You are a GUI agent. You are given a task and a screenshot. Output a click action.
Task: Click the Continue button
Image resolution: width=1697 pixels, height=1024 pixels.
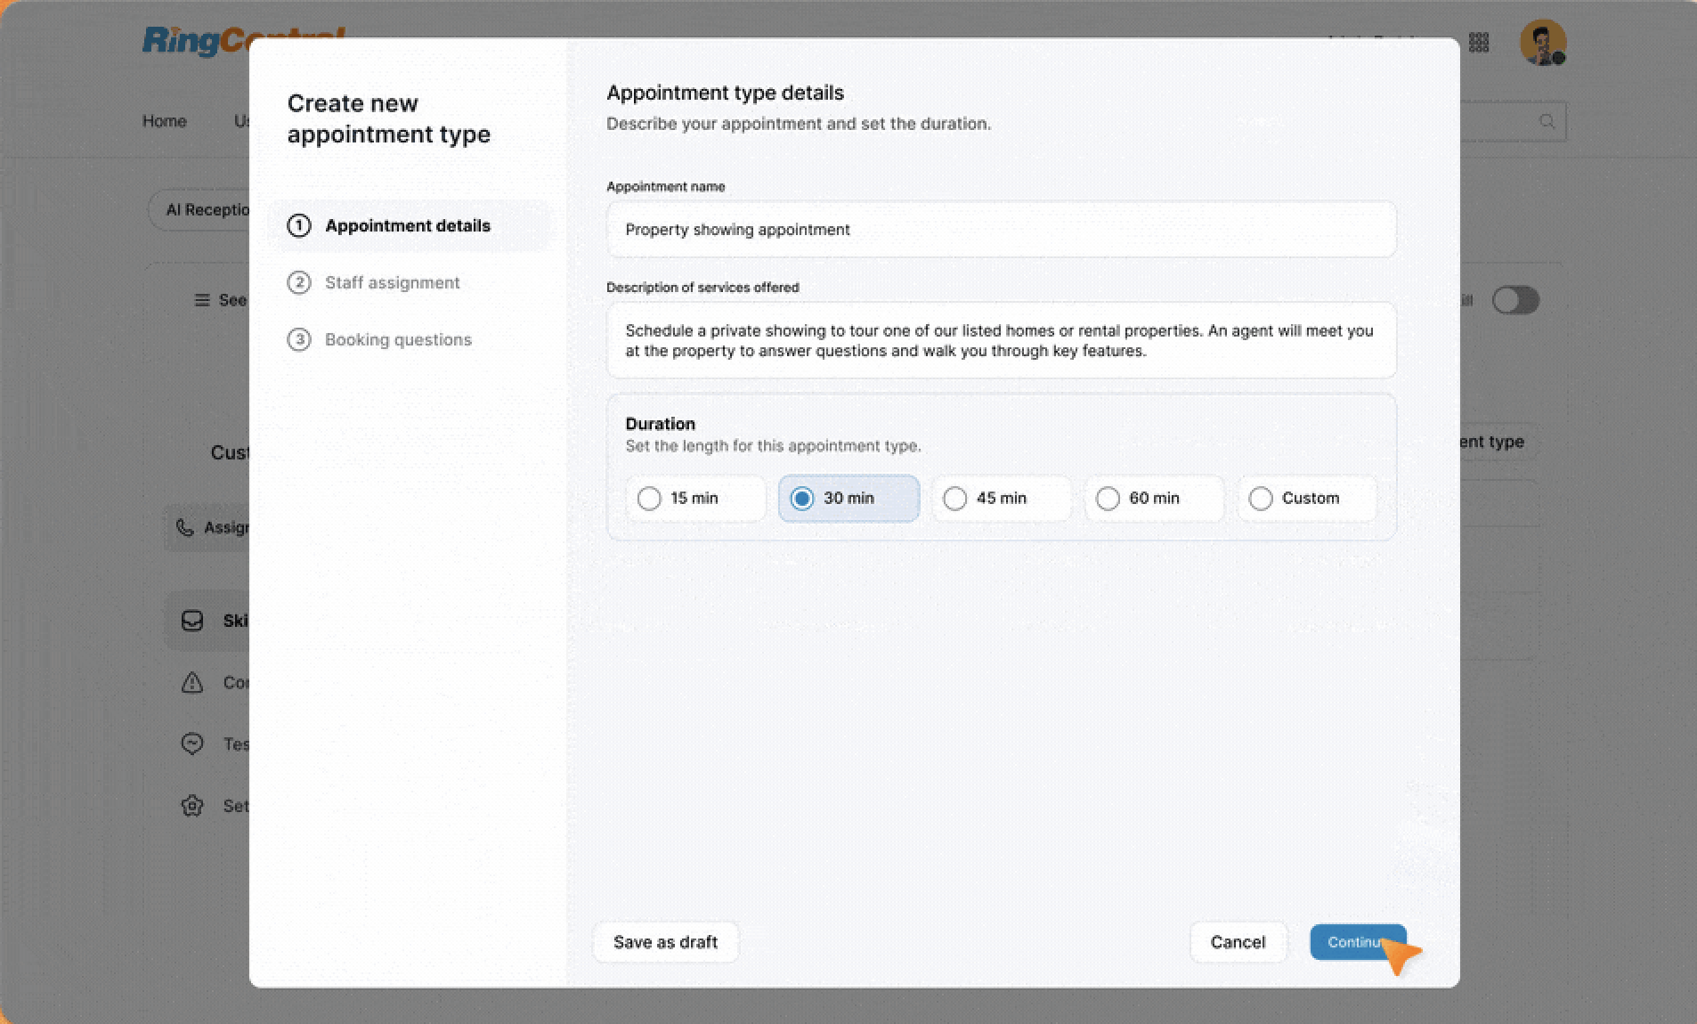[1358, 942]
